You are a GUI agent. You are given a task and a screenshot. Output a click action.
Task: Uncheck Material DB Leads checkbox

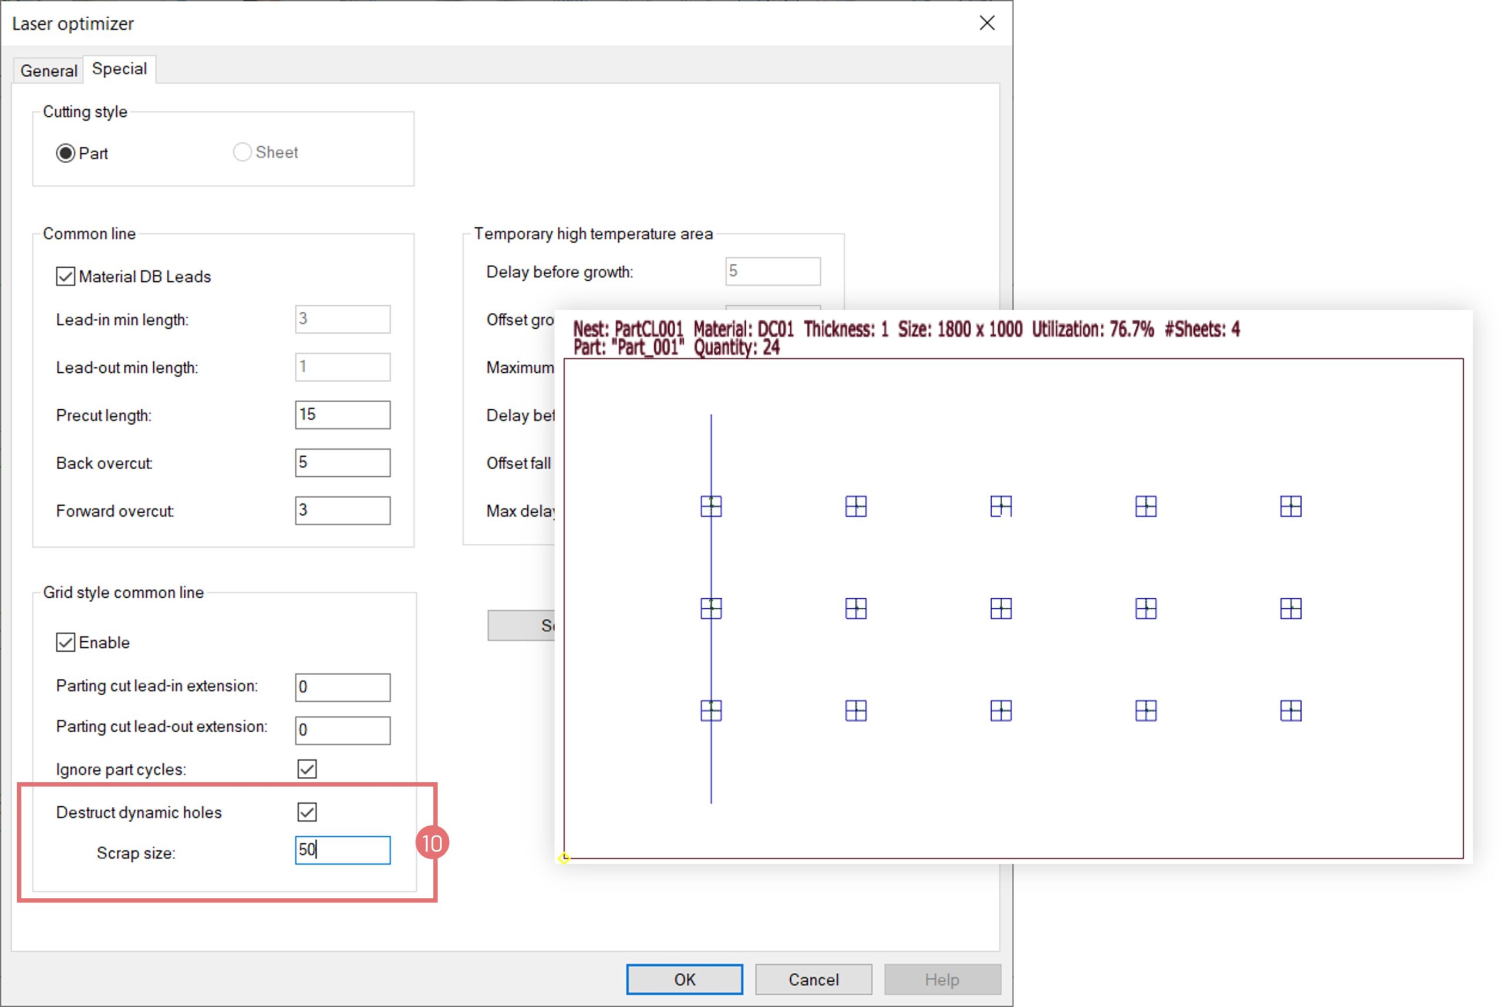point(66,277)
